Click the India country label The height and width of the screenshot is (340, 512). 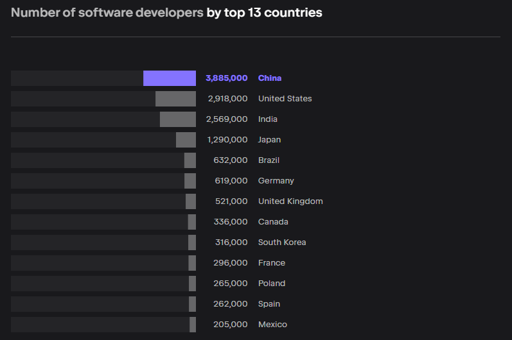click(268, 119)
